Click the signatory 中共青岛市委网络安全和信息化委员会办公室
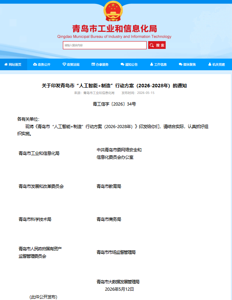232x300 pixels. coord(119,153)
